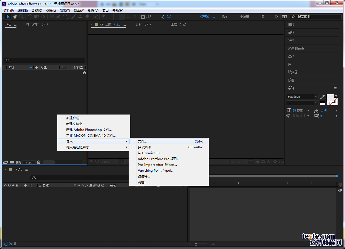
Task: Open the 合成(C) menu
Action: click(37, 11)
